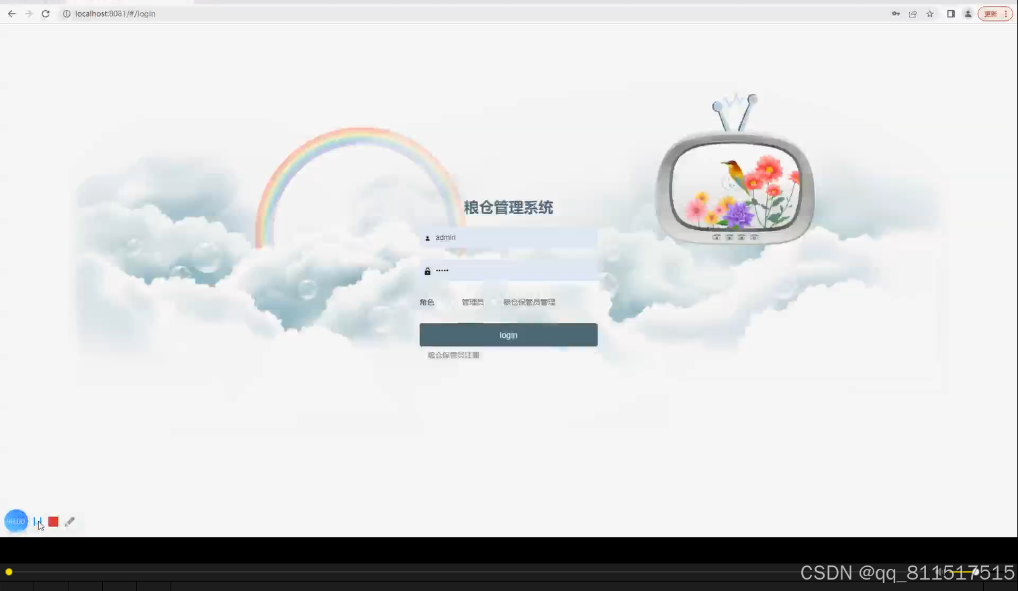Viewport: 1018px width, 591px height.
Task: Pause the screen recording
Action: pyautogui.click(x=38, y=522)
